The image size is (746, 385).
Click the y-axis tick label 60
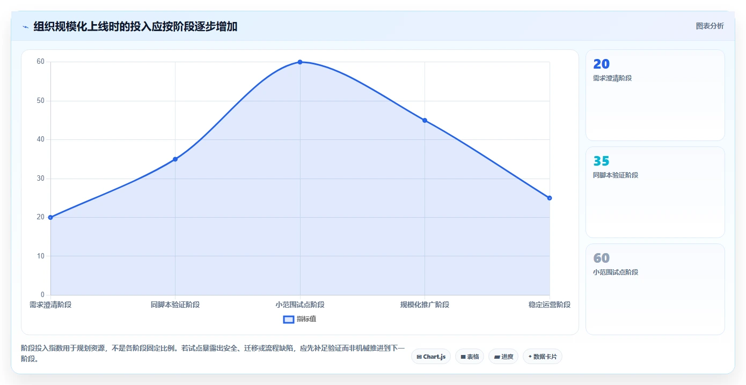coord(40,62)
